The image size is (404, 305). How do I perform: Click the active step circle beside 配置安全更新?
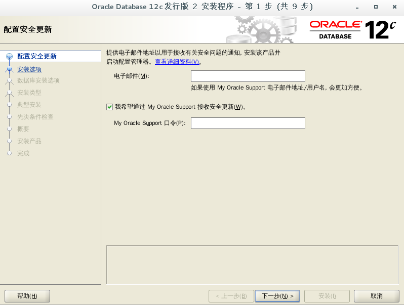coord(9,56)
